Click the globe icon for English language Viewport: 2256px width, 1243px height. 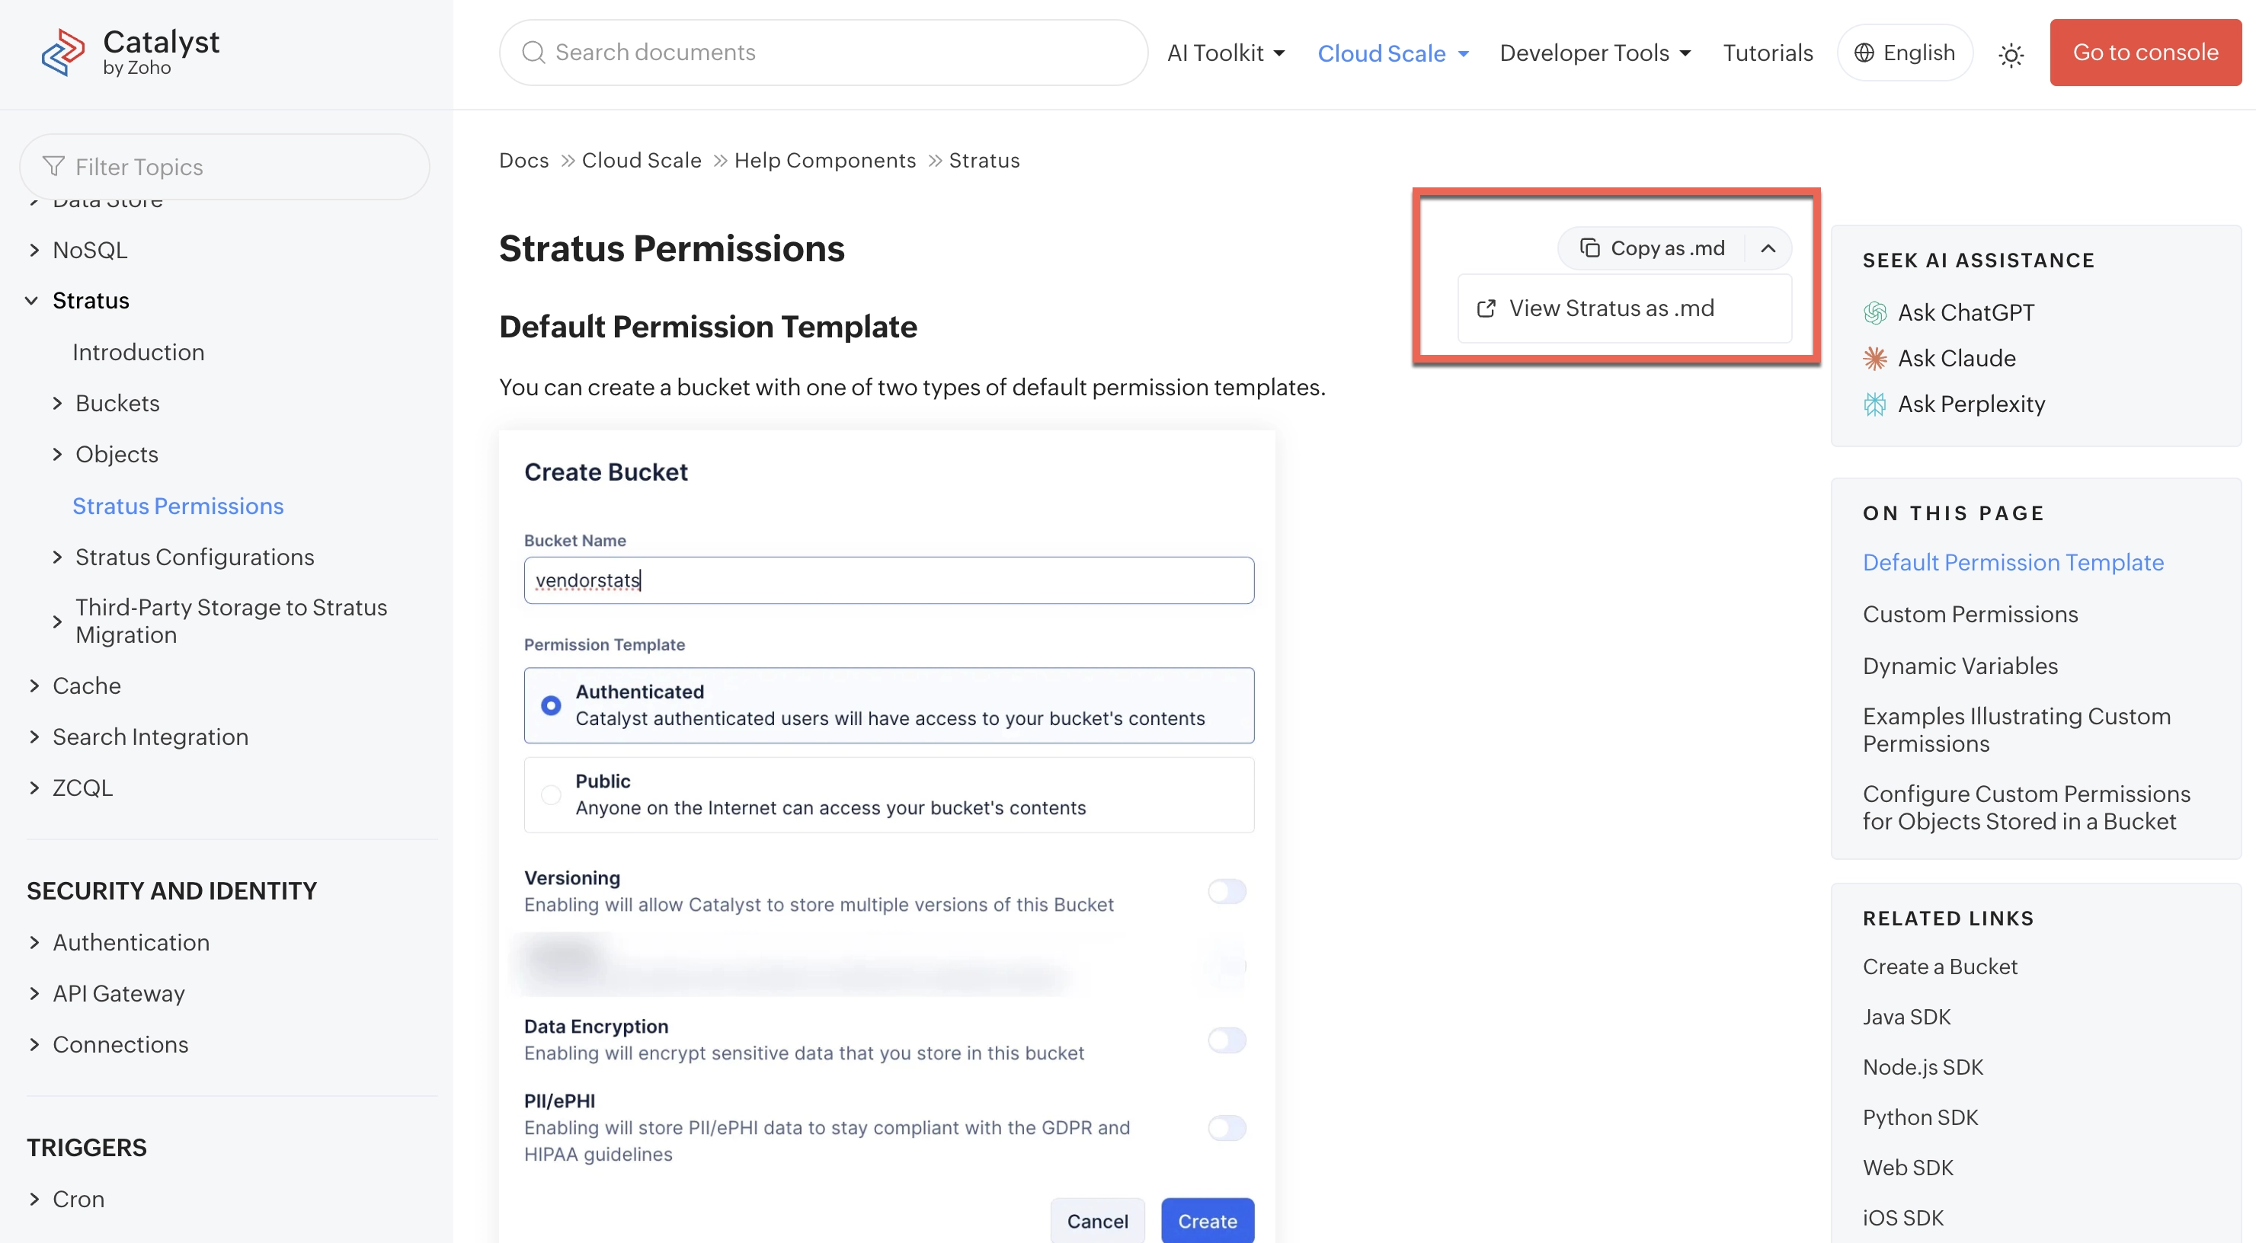click(x=1864, y=53)
